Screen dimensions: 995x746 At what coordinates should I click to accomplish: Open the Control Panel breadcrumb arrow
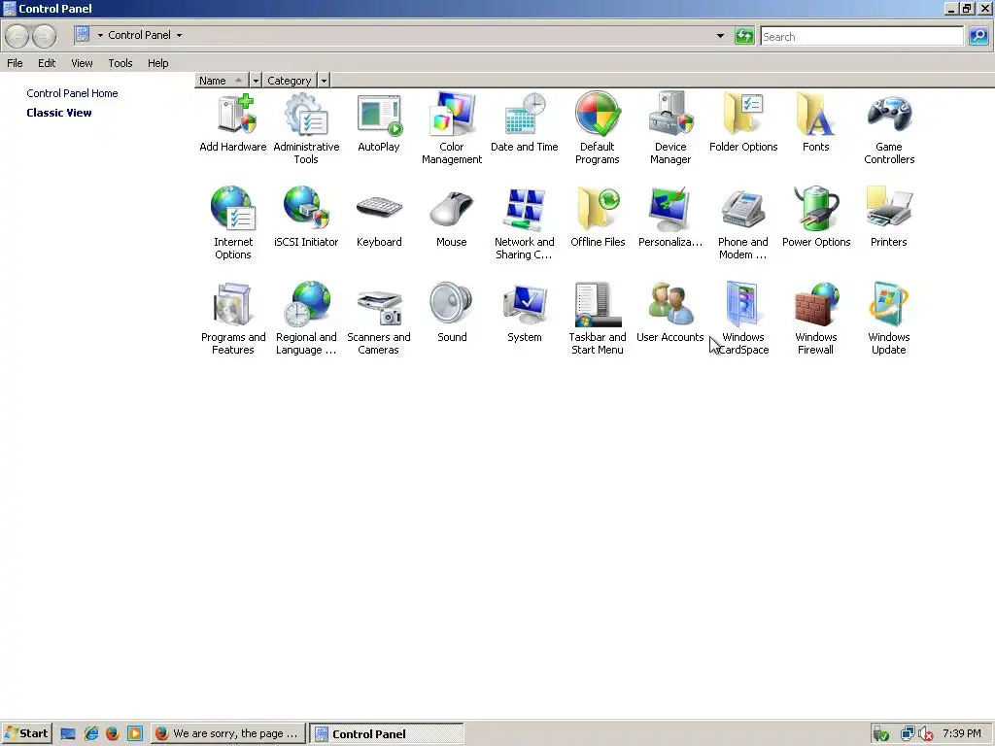click(179, 36)
